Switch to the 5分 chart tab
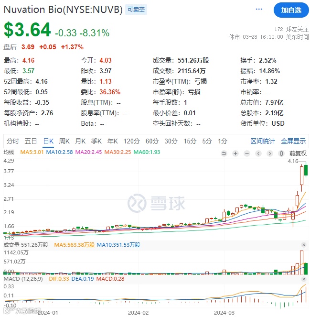 (207, 141)
